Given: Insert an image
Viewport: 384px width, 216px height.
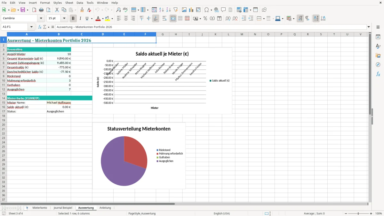Looking at the screenshot, I should click(184, 10).
